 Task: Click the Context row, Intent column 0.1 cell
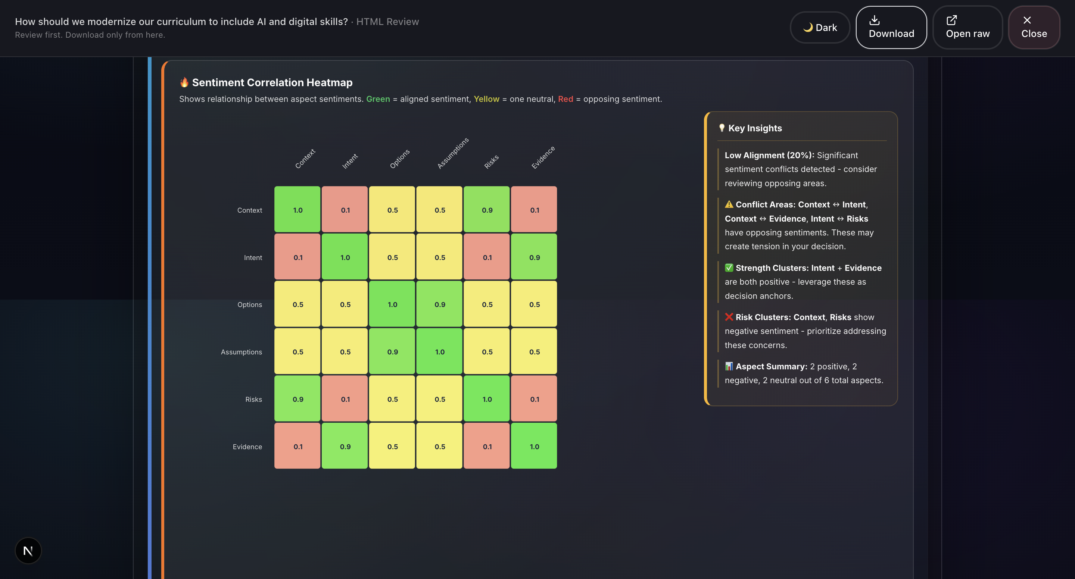coord(345,209)
